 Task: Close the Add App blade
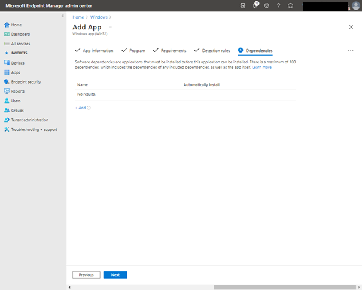click(x=351, y=27)
